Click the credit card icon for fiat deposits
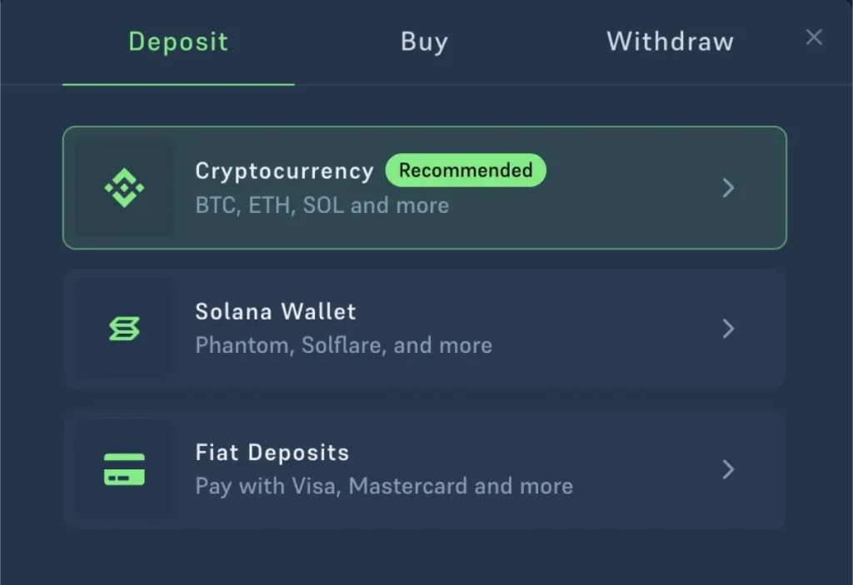The width and height of the screenshot is (853, 585). [x=124, y=470]
